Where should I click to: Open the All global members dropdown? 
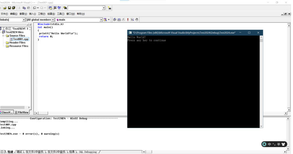point(53,20)
